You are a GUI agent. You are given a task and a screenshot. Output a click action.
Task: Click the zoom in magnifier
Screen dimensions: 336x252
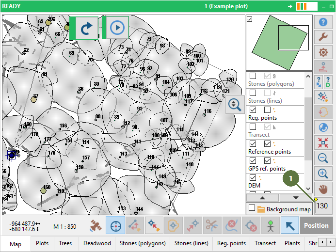click(323, 173)
